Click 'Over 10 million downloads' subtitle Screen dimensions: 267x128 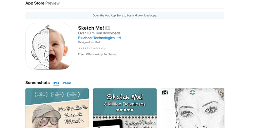pyautogui.click(x=99, y=33)
